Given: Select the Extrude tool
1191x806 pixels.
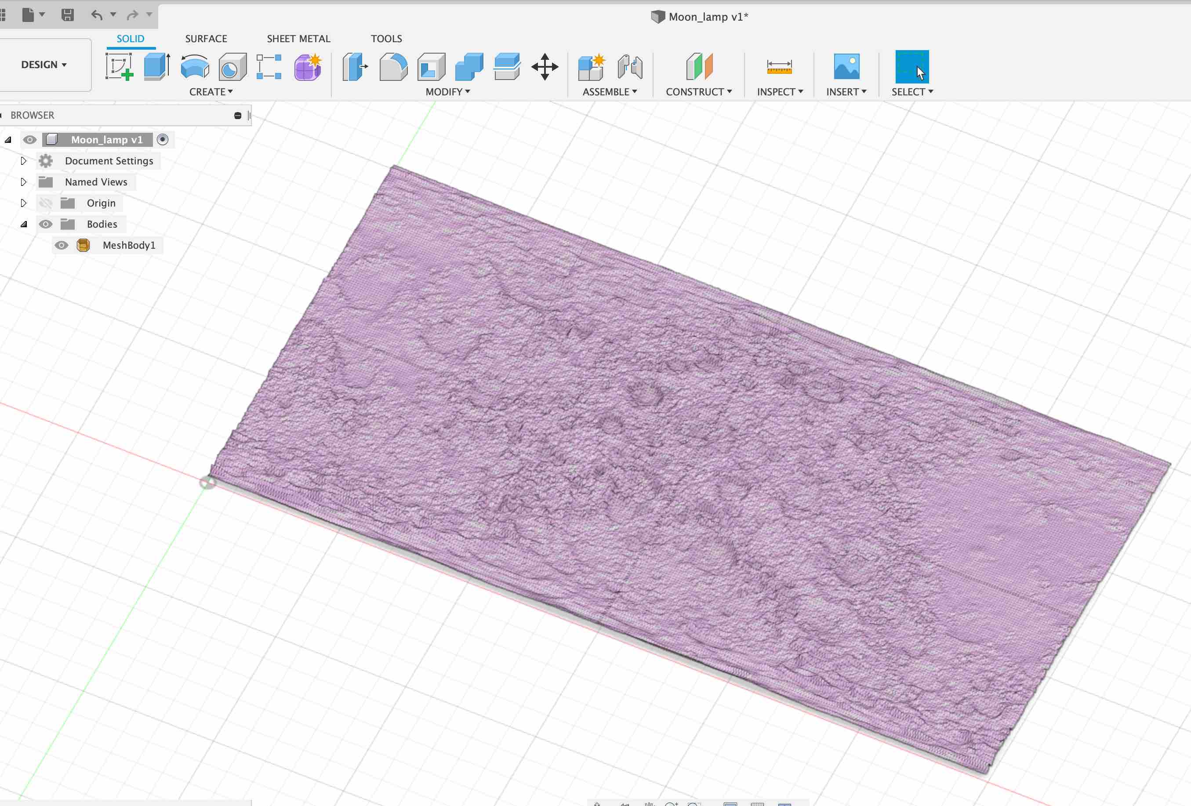Looking at the screenshot, I should (157, 67).
